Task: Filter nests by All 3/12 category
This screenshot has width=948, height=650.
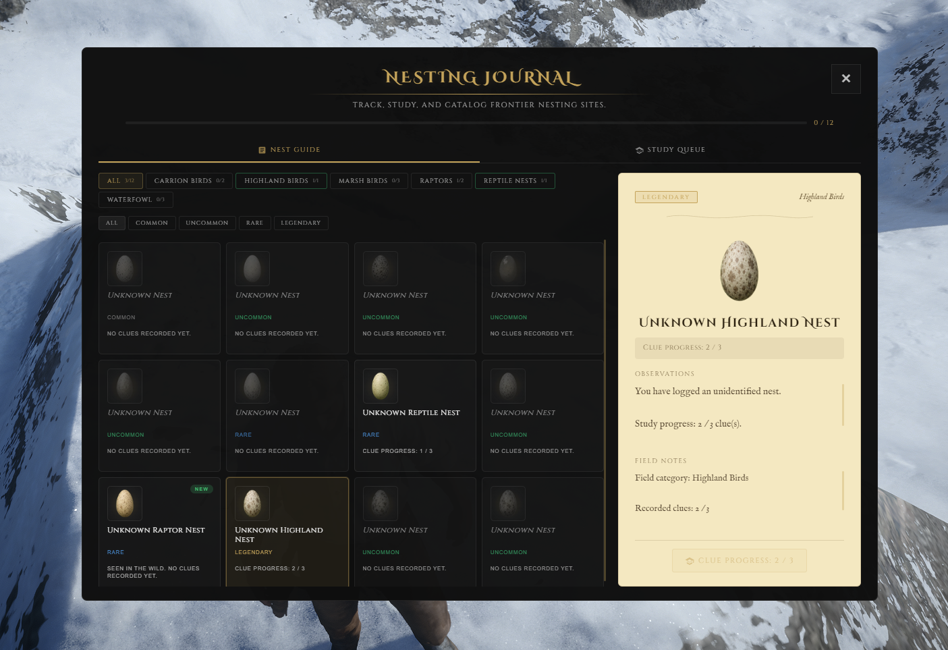Action: [121, 181]
